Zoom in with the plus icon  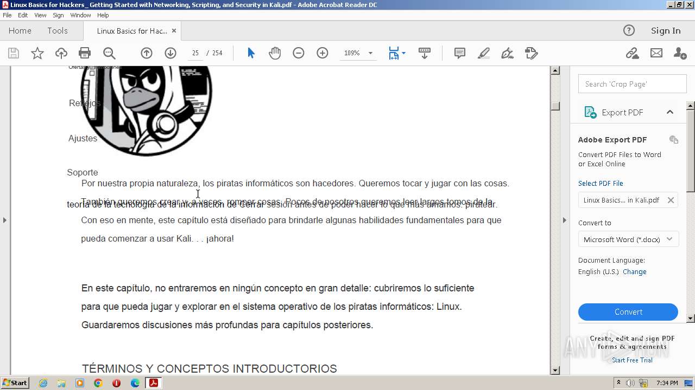coord(323,53)
